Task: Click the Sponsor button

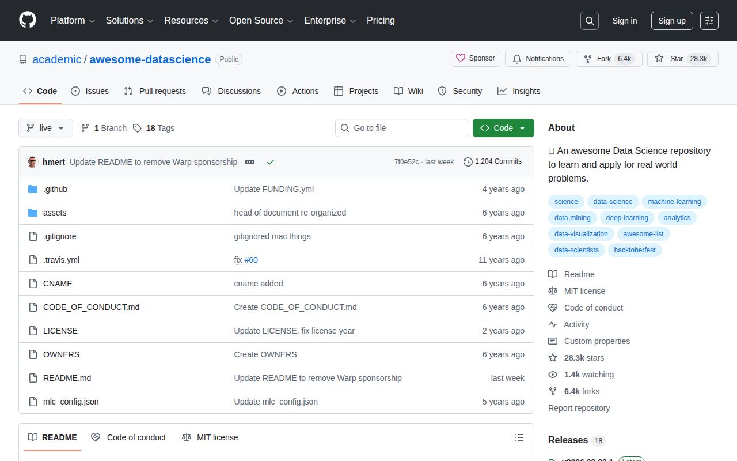Action: coord(475,58)
